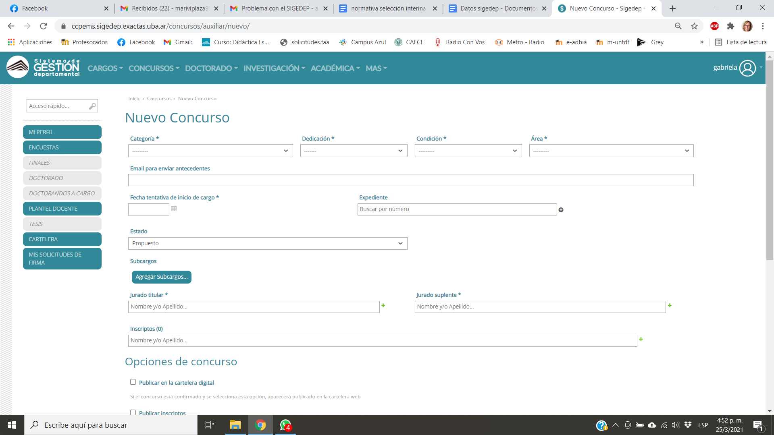Click the add expediente plus icon

561,210
